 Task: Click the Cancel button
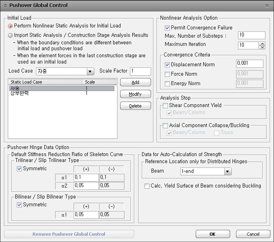coord(253,234)
